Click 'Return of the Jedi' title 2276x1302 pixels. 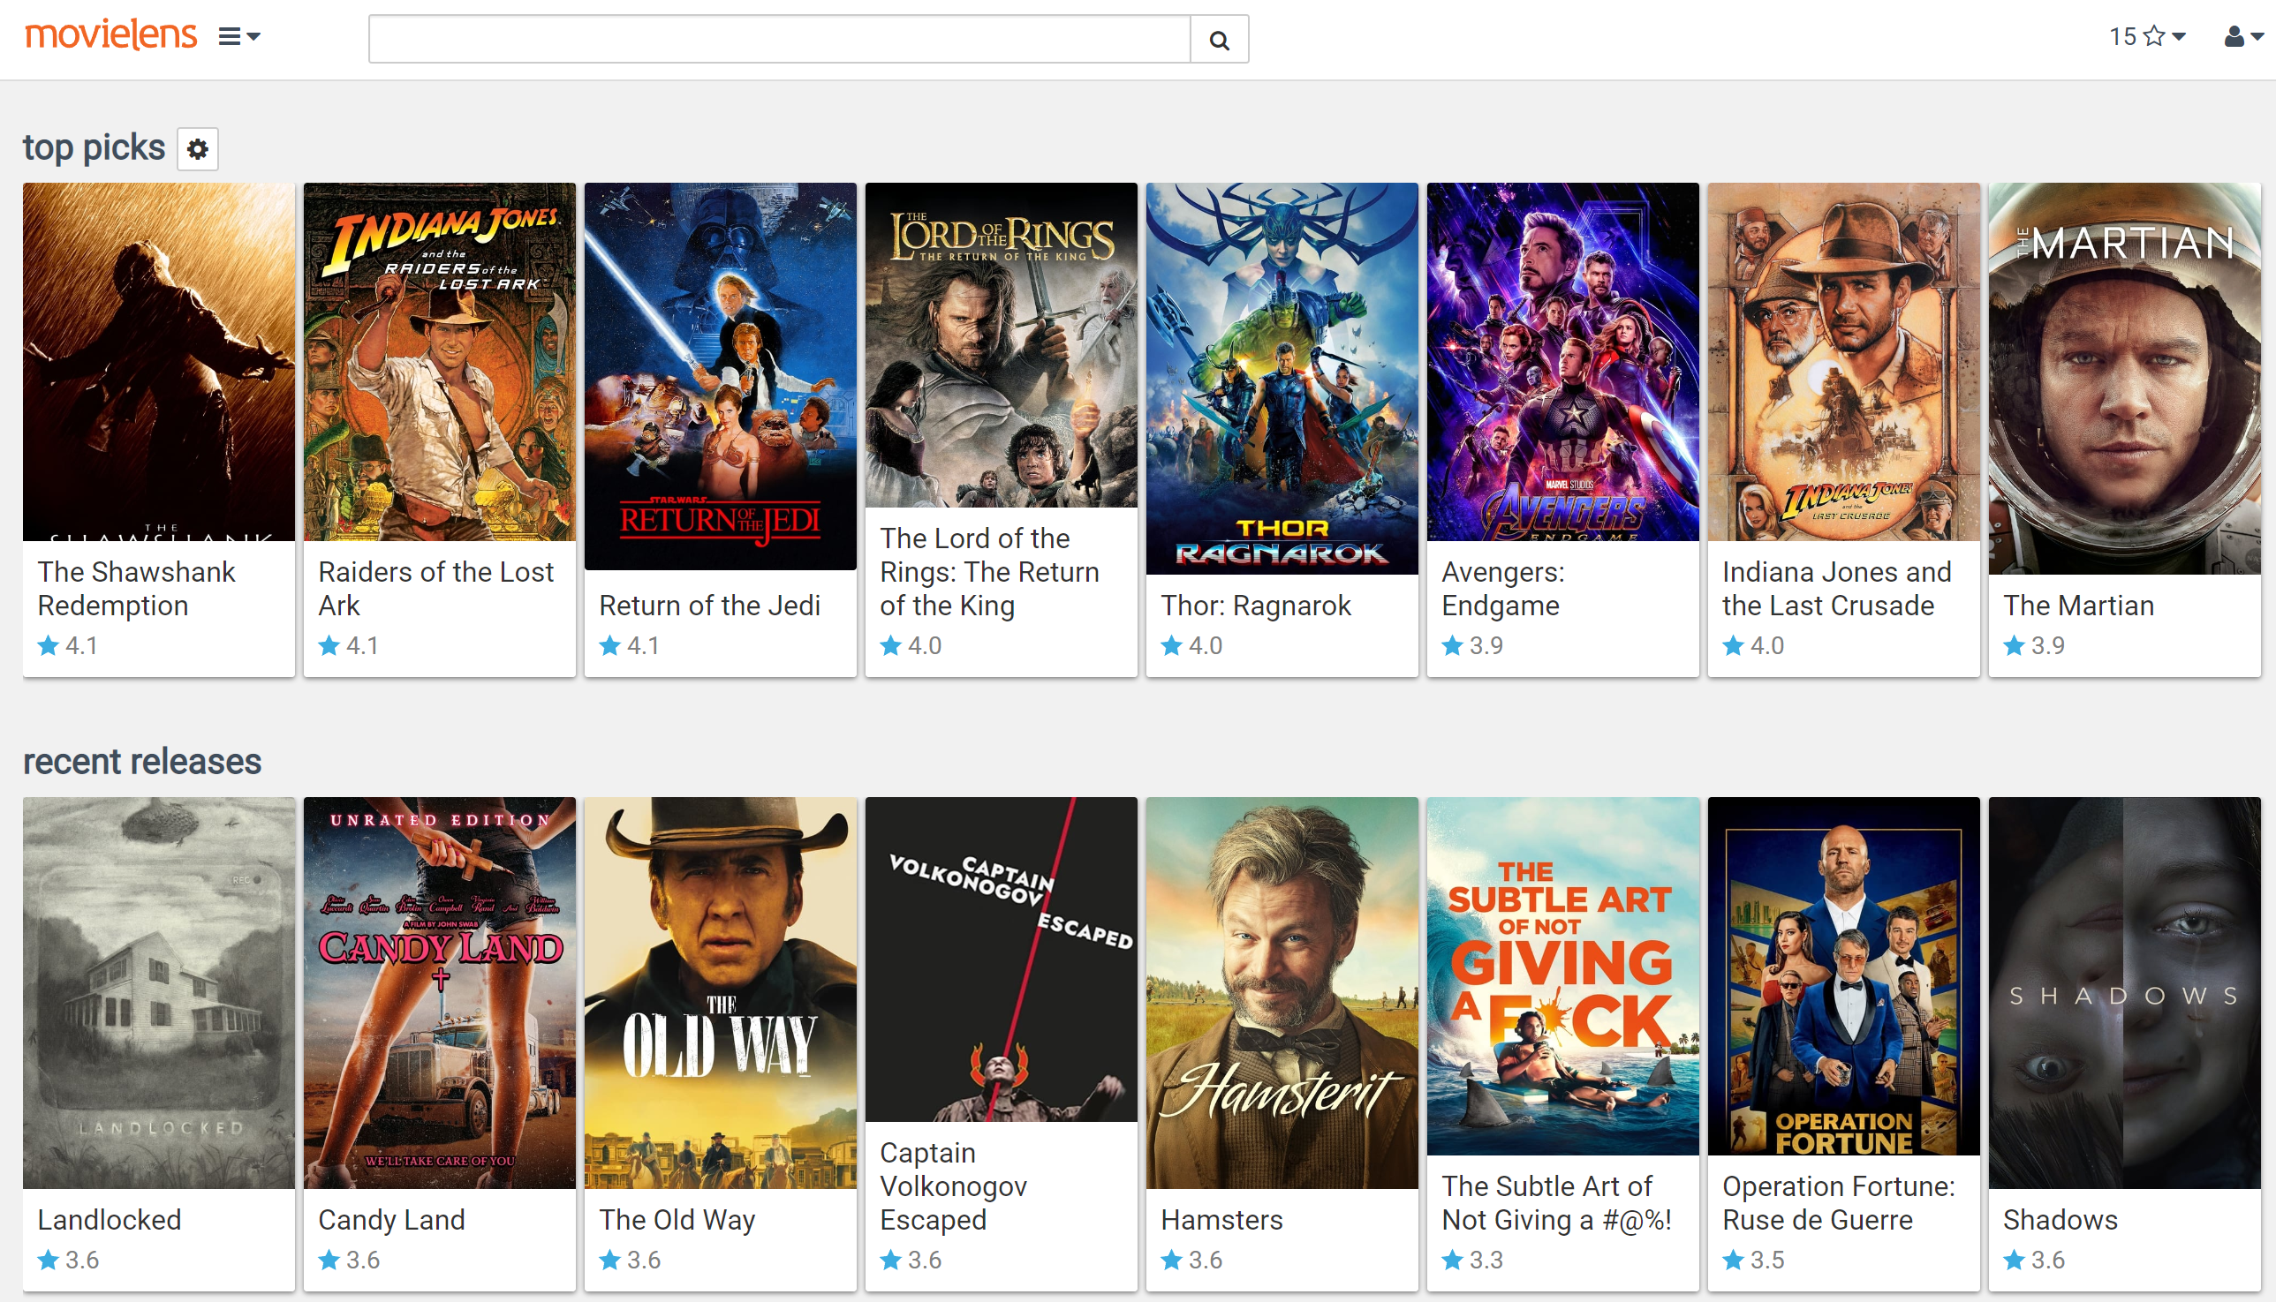coord(710,606)
